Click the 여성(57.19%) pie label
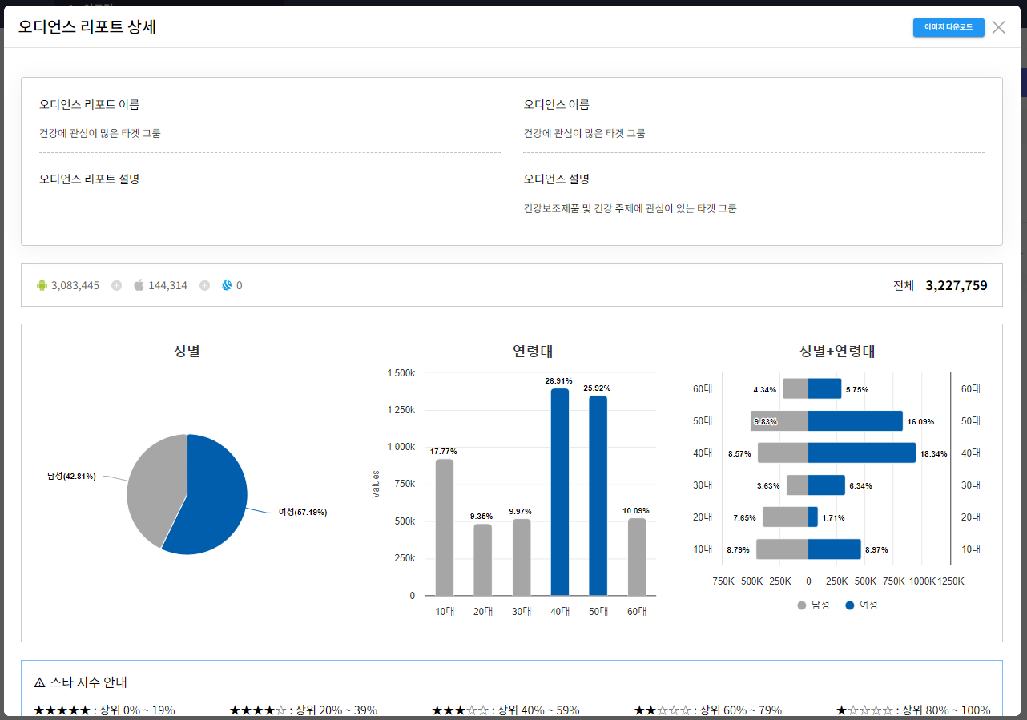Viewport: 1027px width, 720px height. pyautogui.click(x=302, y=512)
